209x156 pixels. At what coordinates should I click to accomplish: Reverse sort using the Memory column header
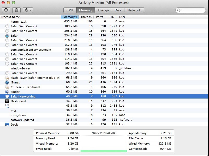(70, 17)
